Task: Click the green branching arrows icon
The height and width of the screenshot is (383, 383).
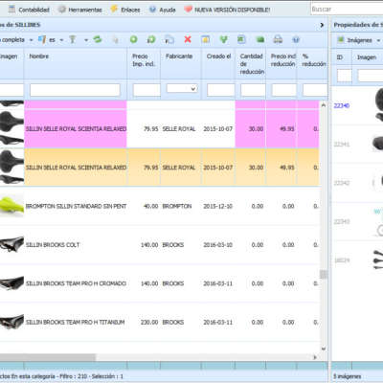Action: click(x=224, y=39)
